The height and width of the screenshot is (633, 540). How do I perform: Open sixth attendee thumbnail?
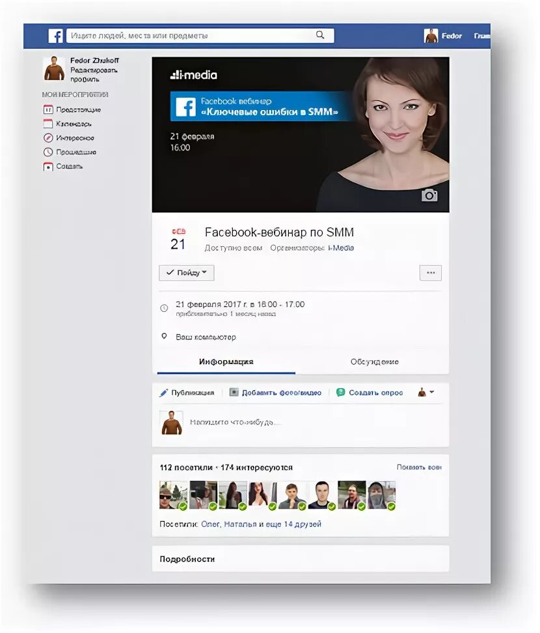click(322, 495)
